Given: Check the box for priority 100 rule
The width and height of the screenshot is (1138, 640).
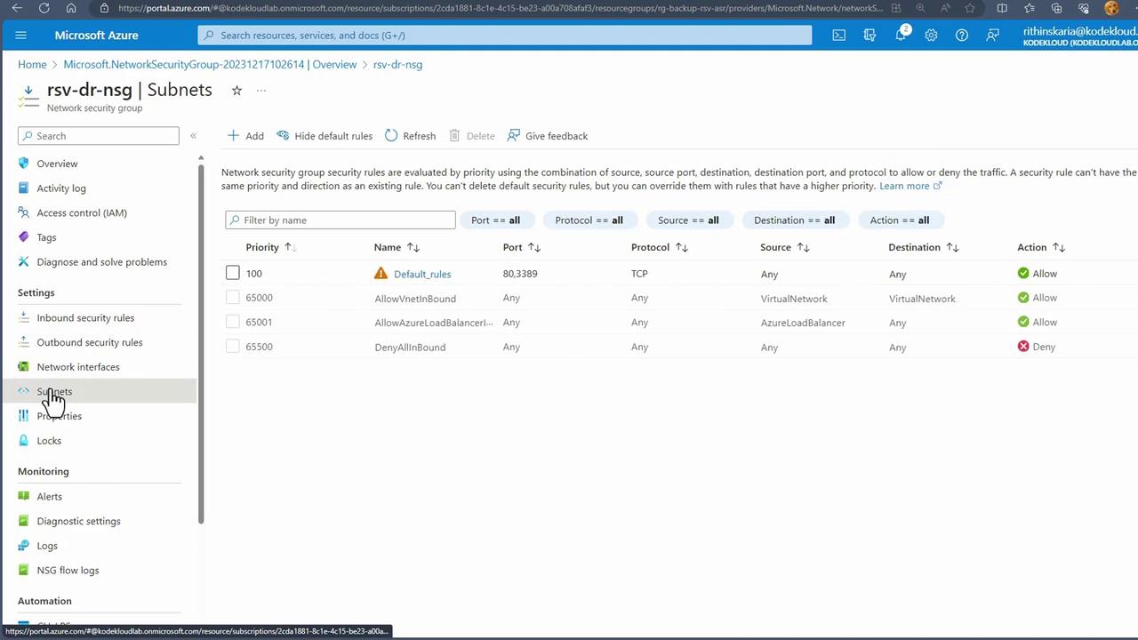Looking at the screenshot, I should 233,274.
